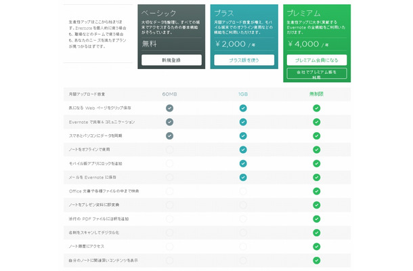Click プラス checkmark in オフラインで使用 row

coord(243,150)
